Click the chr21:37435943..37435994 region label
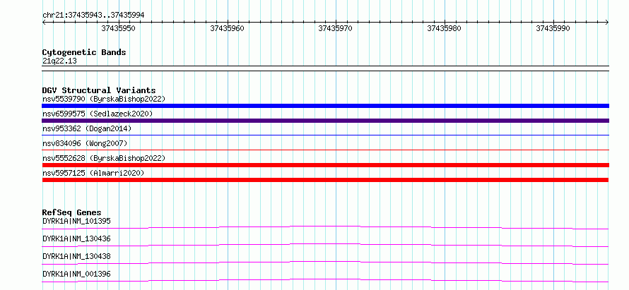Image resolution: width=629 pixels, height=290 pixels. click(x=93, y=15)
